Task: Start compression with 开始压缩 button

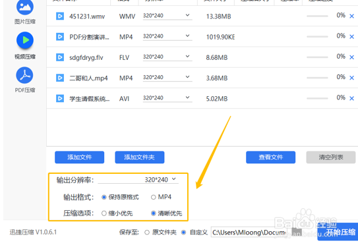Action: click(338, 232)
